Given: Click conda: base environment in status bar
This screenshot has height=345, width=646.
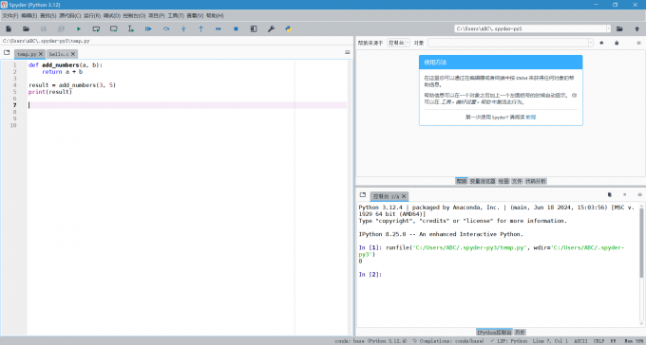Looking at the screenshot, I should tap(370, 341).
